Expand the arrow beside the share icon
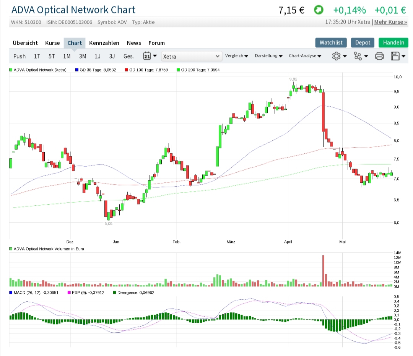The height and width of the screenshot is (356, 413). pyautogui.click(x=366, y=56)
